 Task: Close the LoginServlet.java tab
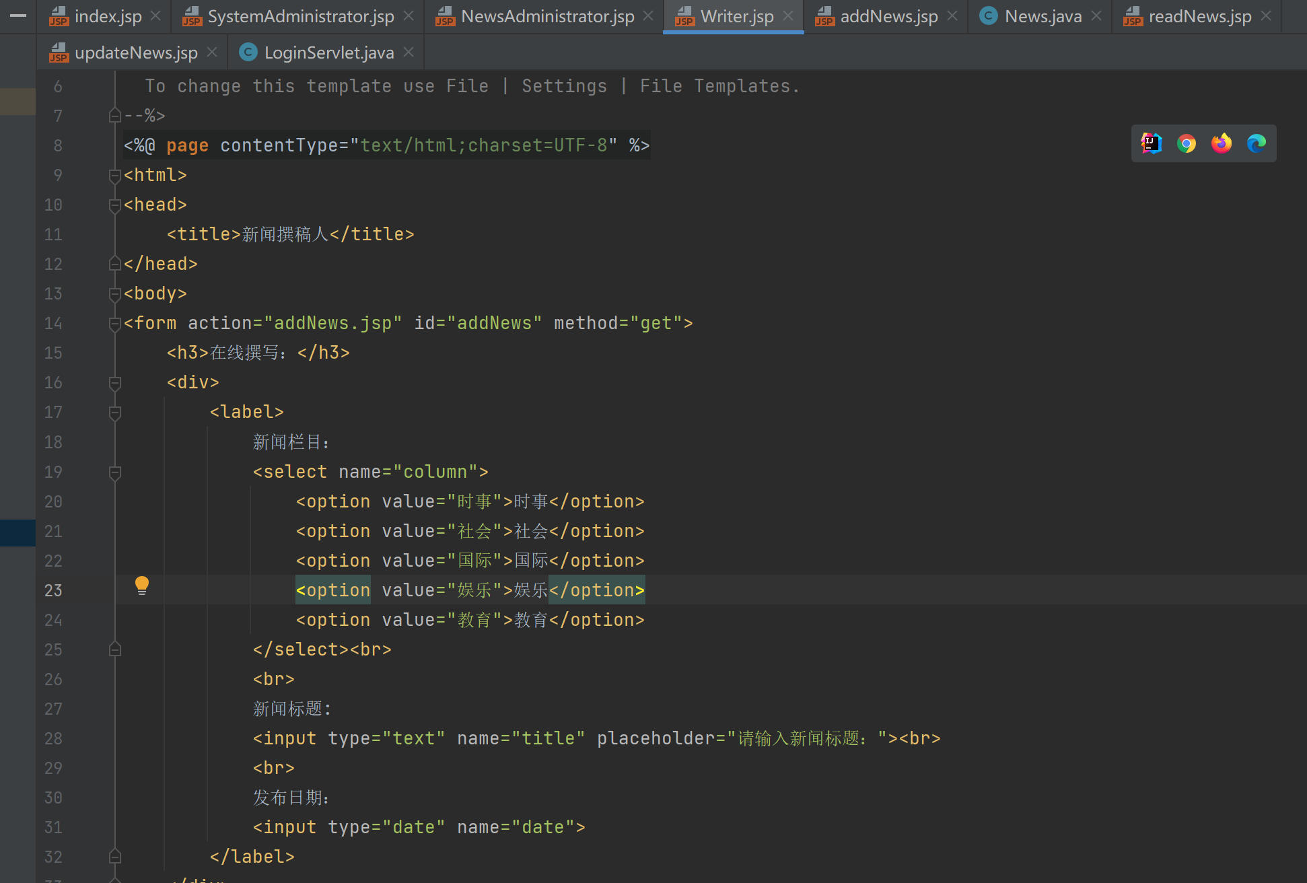click(x=409, y=52)
